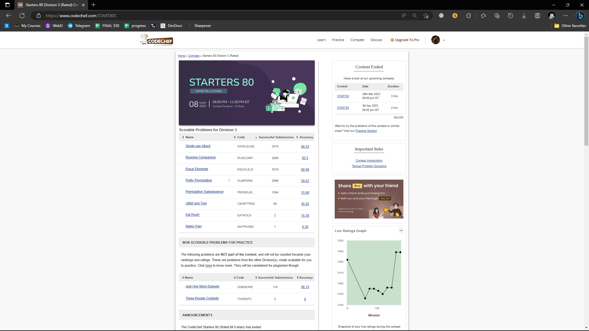Screen dimensions: 589x331
Task: Open browser History icon
Action: point(510,16)
